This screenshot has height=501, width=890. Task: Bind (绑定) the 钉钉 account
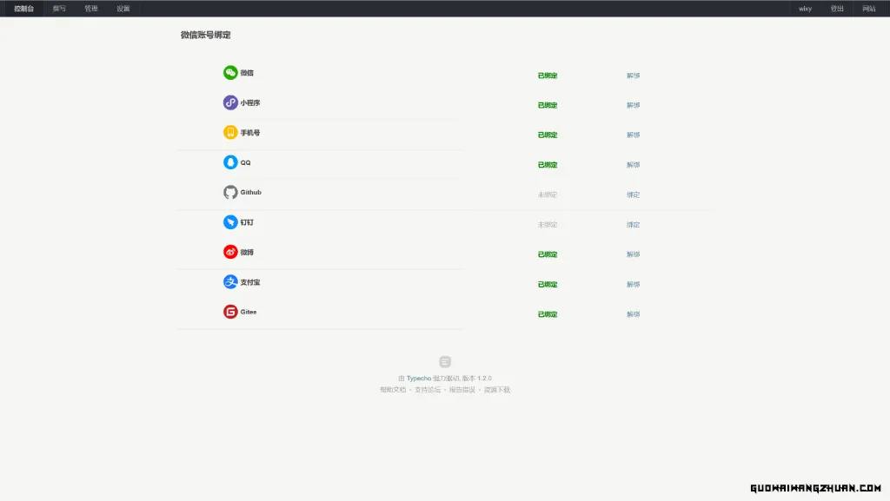coord(633,225)
